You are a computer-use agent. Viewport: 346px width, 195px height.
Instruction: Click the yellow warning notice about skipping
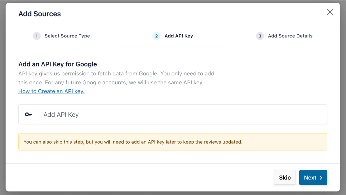(x=173, y=142)
